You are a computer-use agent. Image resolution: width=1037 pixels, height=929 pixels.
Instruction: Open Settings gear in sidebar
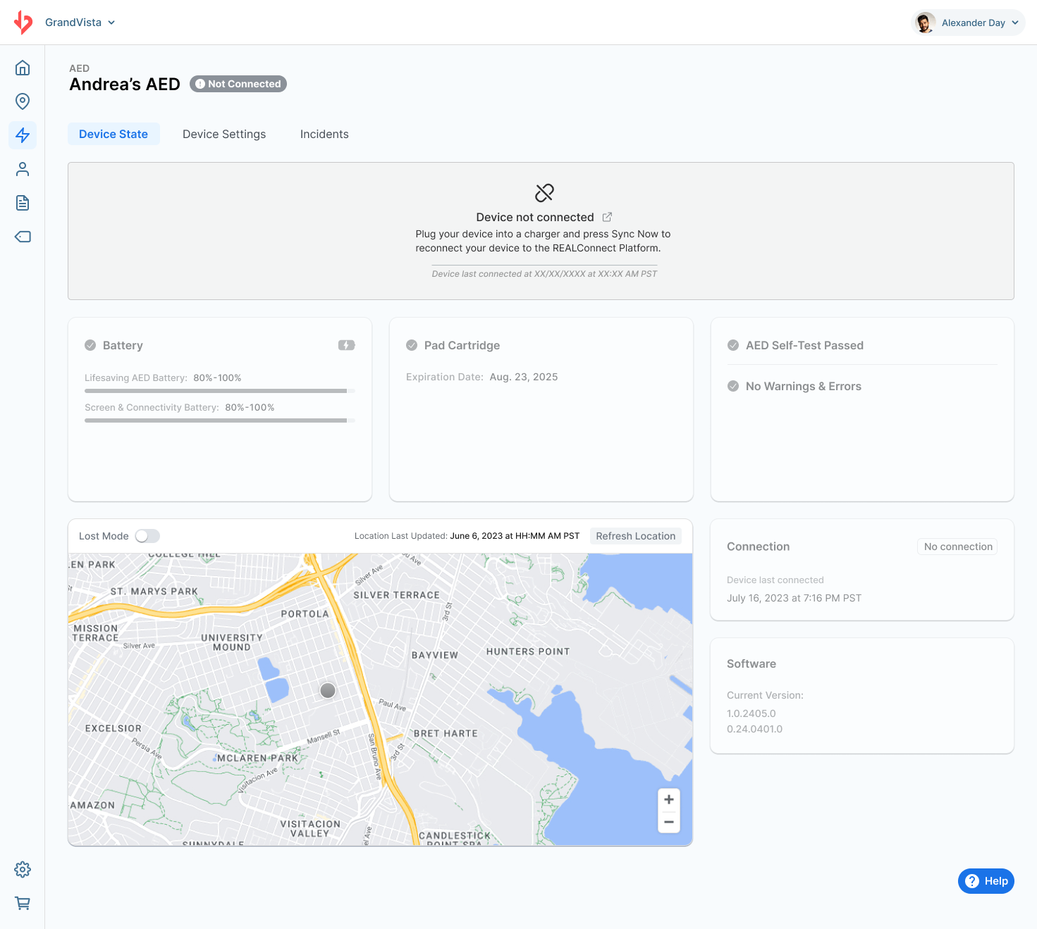point(23,869)
